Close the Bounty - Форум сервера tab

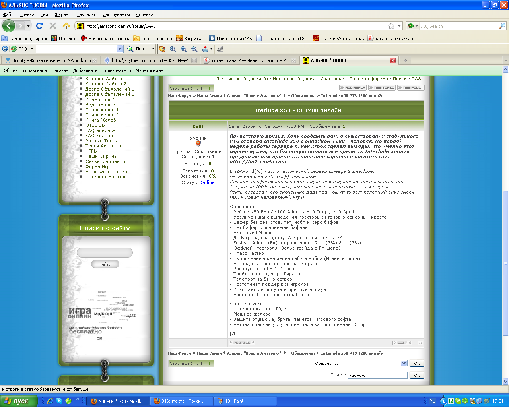point(95,60)
